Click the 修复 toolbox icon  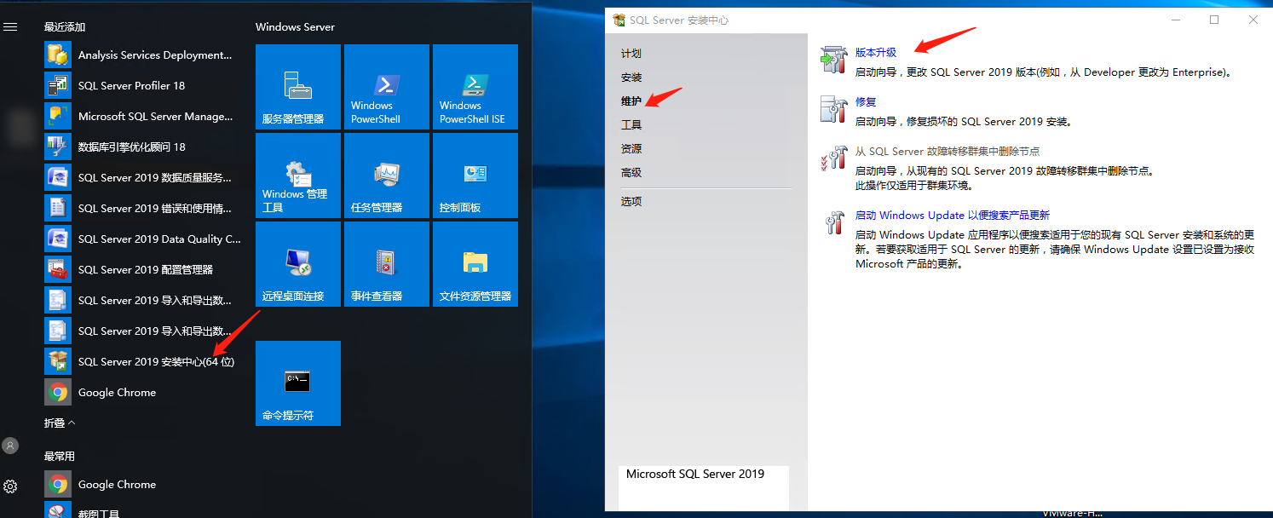(832, 110)
